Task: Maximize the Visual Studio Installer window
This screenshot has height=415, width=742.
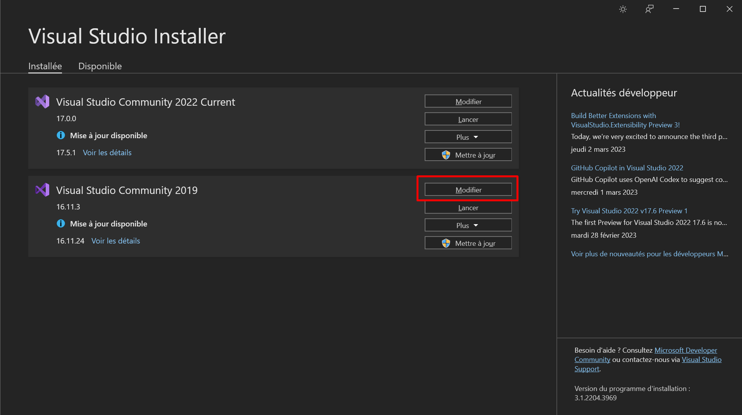Action: (x=703, y=9)
